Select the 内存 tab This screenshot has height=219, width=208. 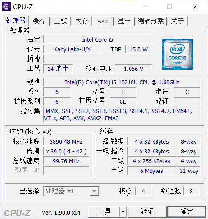pyautogui.click(x=82, y=21)
